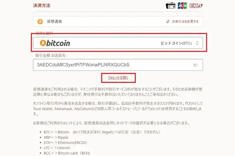Image resolution: width=235 pixels, height=156 pixels.
Task: Click the orange Bitcoin icon beside 仮想通貨
Action: pos(40,22)
